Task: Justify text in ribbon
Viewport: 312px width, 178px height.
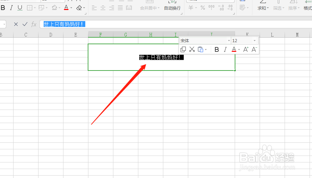Action: [120, 8]
